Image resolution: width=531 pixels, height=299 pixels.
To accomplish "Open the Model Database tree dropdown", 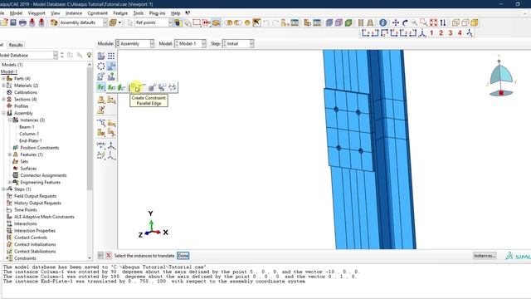I will (x=56, y=55).
